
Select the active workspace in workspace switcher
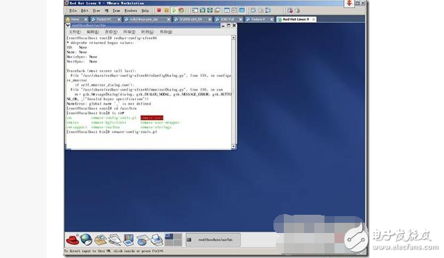(x=169, y=236)
